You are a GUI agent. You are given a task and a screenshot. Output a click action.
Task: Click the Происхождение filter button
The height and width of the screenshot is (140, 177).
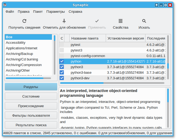(31, 106)
